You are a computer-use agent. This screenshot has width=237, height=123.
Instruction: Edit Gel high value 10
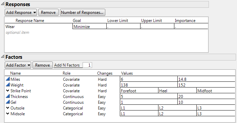206,102
